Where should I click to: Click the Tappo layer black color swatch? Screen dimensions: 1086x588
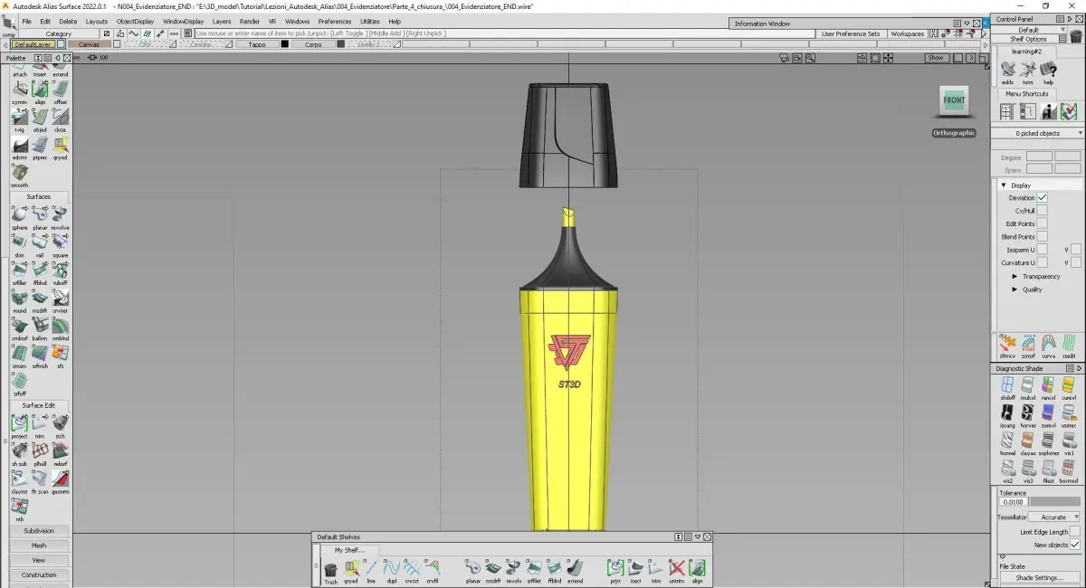(284, 43)
